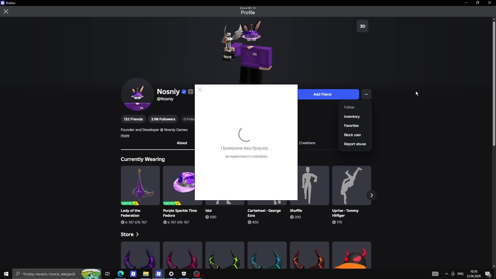
Task: Choose Block user in the menu
Action: (x=352, y=135)
